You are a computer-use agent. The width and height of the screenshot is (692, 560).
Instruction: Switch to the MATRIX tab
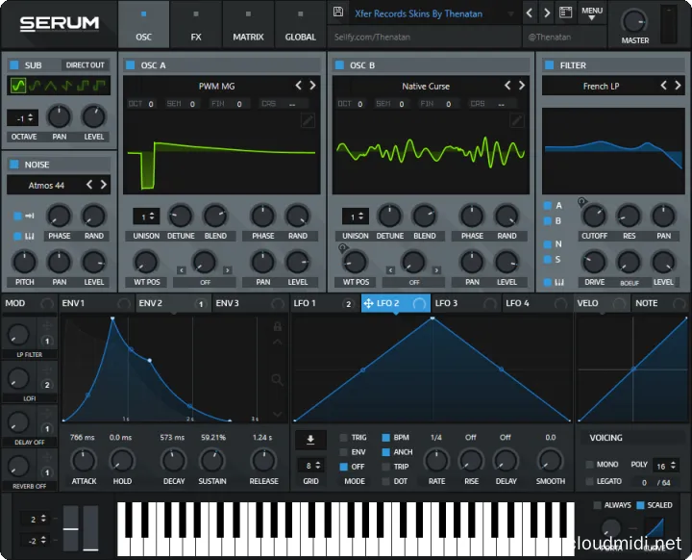click(x=248, y=24)
